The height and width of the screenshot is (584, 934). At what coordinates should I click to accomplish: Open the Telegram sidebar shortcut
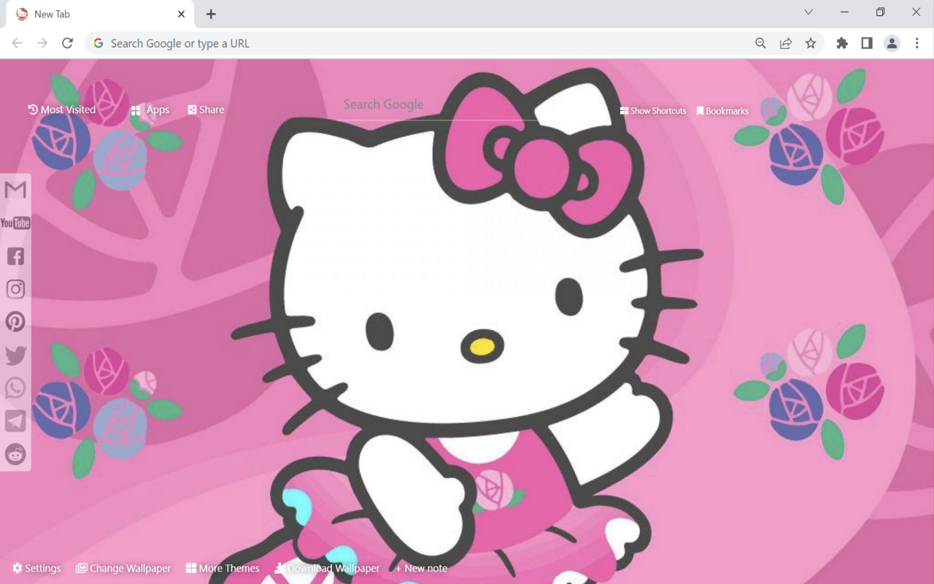coord(15,420)
